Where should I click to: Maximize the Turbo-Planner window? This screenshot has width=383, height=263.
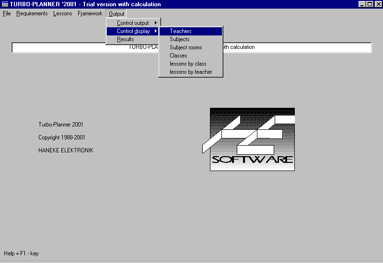pos(370,4)
